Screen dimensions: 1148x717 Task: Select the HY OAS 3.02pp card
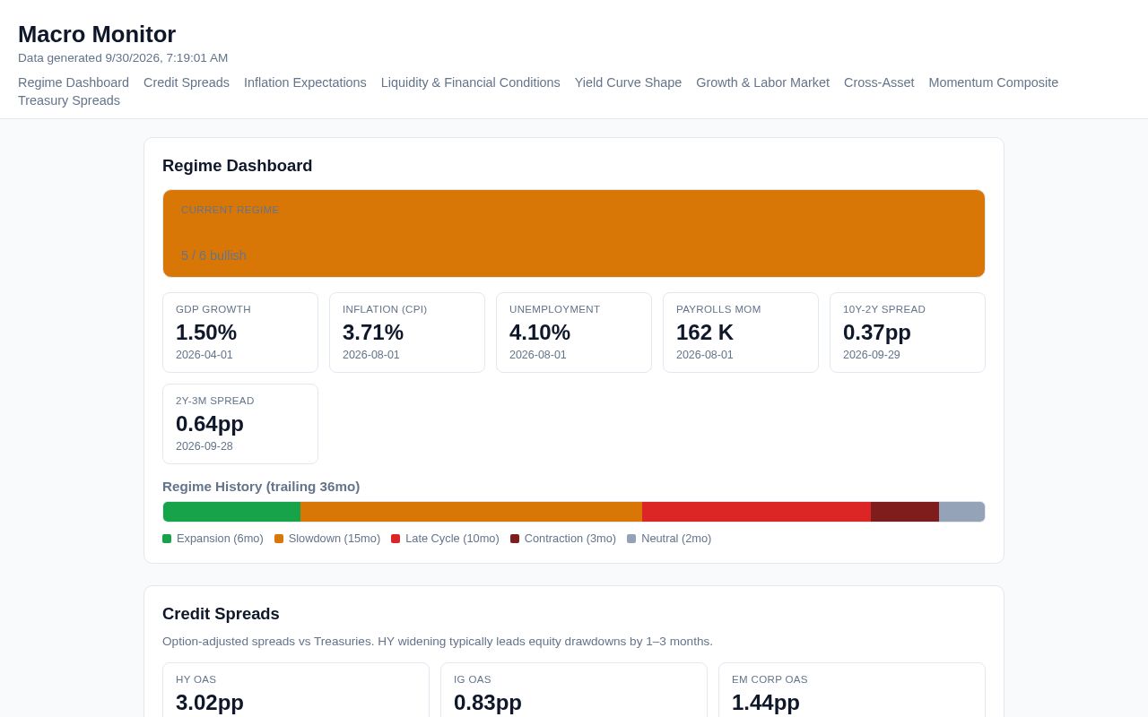(x=296, y=690)
